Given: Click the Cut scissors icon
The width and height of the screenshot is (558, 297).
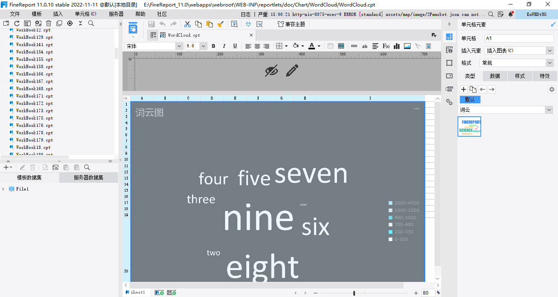Looking at the screenshot, I should click(187, 24).
